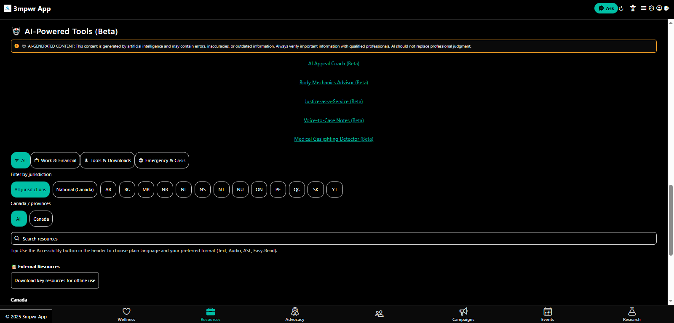Open the community people icon in bottom nav

[x=379, y=314]
